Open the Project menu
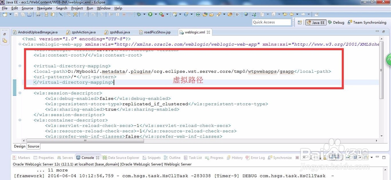This screenshot has width=391, height=180. click(77, 8)
